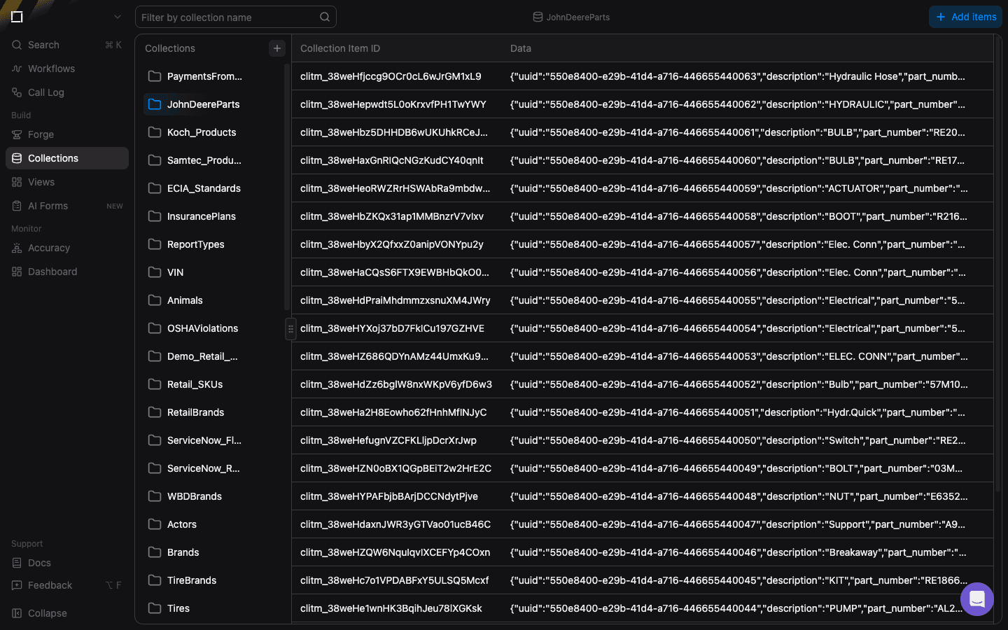
Task: Open the OSHAViolations collection
Action: pos(202,328)
